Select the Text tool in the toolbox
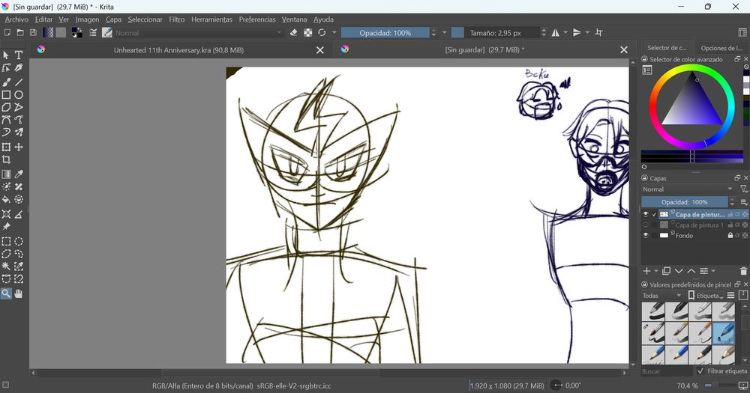The image size is (750, 393). (x=19, y=55)
